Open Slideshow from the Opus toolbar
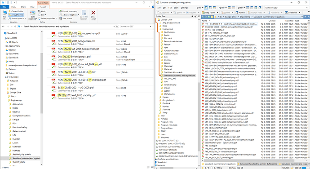The height and width of the screenshot is (169, 310). click(x=293, y=13)
